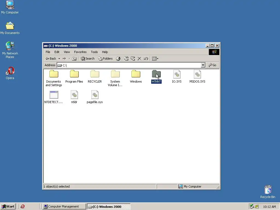The width and height of the screenshot is (280, 210).
Task: Select the MSDOS.SYS file
Action: pos(197,77)
